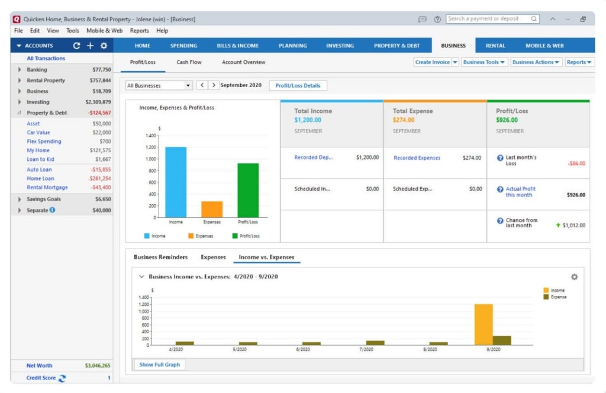Open the Create Invoice dropdown arrow
The width and height of the screenshot is (606, 393).
click(x=455, y=62)
